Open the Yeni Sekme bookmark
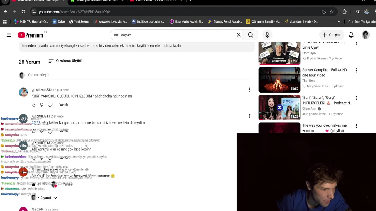This screenshot has height=211, width=376. pyautogui.click(x=79, y=22)
